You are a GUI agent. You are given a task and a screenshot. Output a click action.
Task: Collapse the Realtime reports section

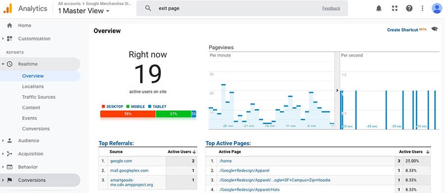click(3, 64)
